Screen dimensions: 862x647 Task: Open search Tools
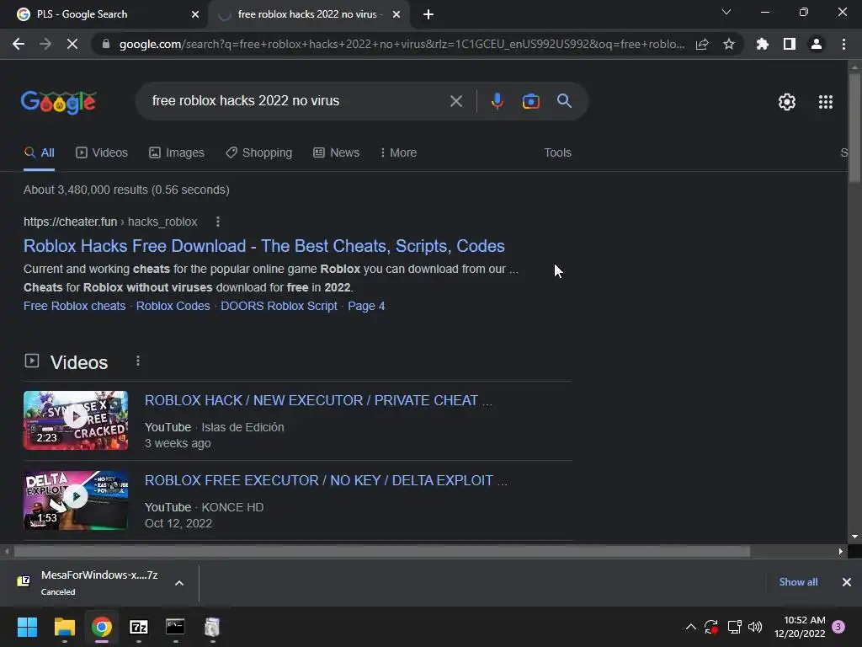tap(557, 153)
